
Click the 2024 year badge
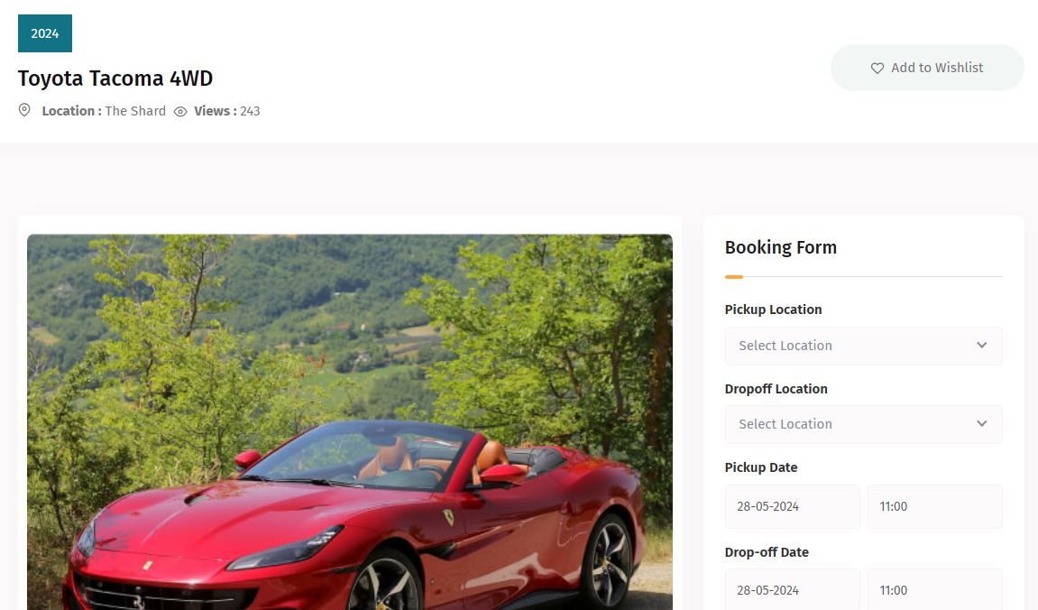pos(45,33)
